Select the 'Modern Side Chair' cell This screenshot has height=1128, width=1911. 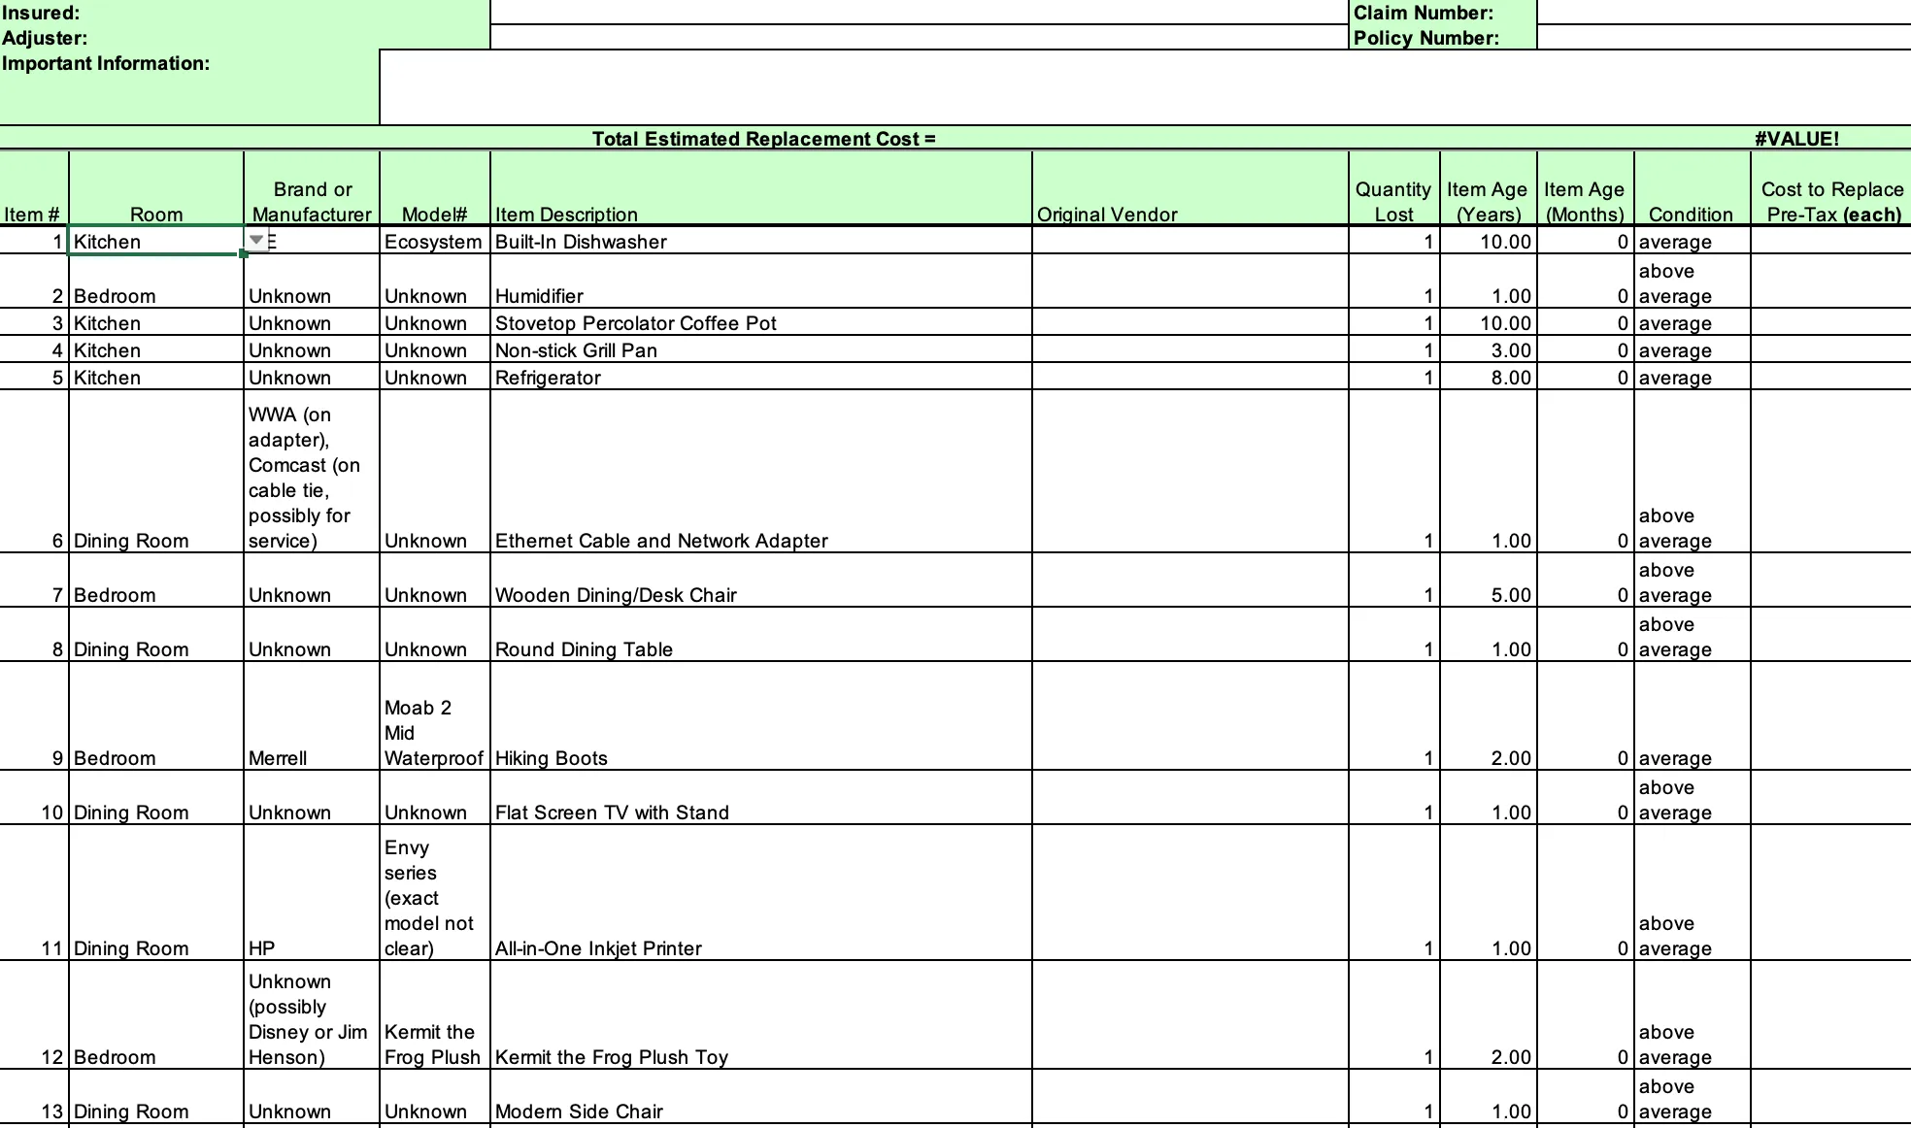761,1098
